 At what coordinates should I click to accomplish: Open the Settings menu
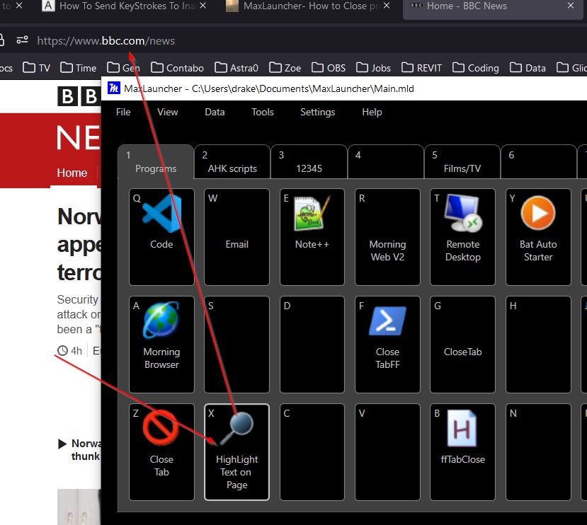coord(317,112)
